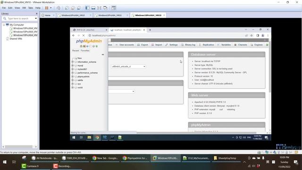Close the Library panel
The width and height of the screenshot is (302, 170).
coord(37,14)
